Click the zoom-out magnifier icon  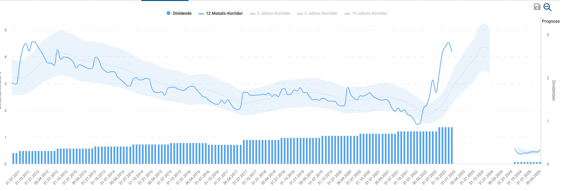(547, 7)
